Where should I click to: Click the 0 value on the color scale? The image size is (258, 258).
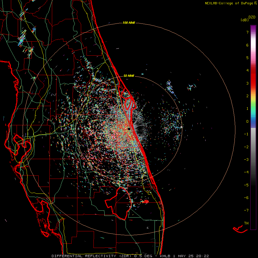(x=247, y=122)
